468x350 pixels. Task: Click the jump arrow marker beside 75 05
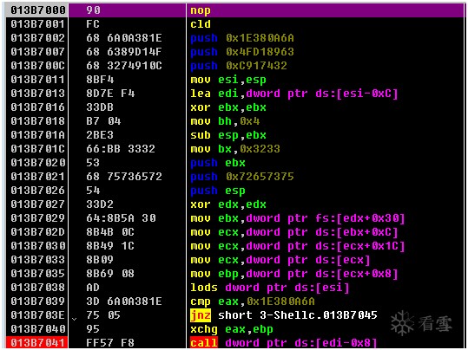(75, 319)
